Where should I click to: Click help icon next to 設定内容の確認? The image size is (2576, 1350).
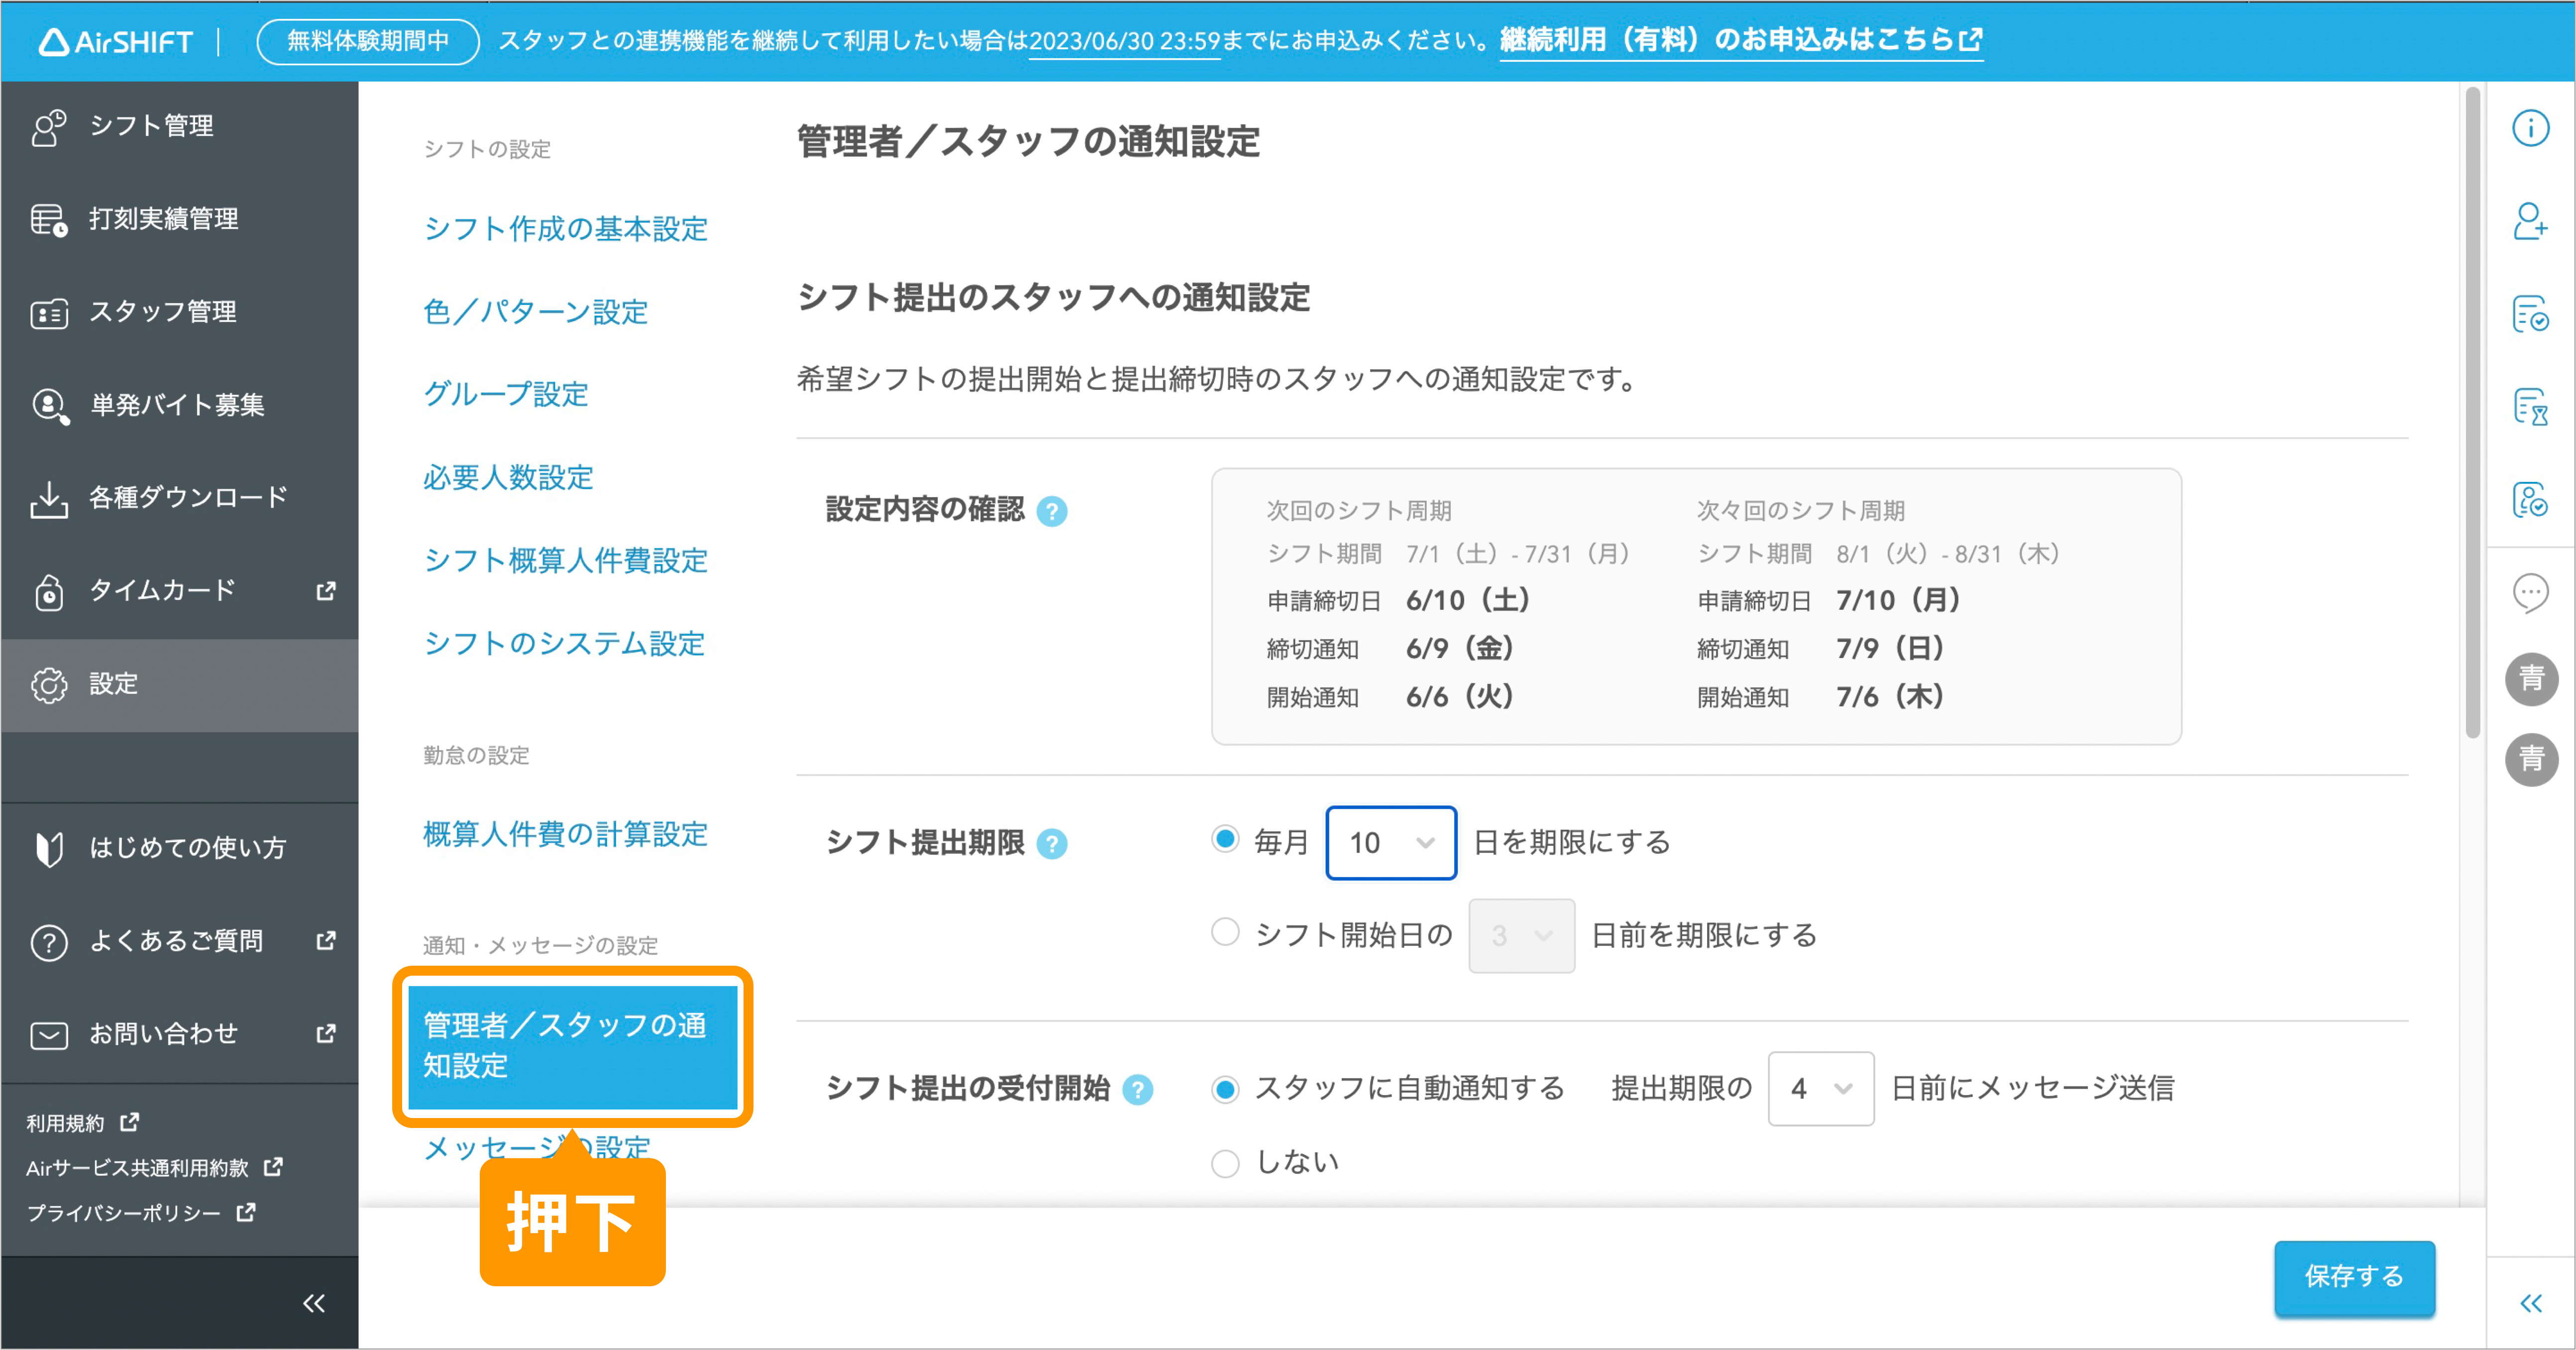pyautogui.click(x=1051, y=512)
